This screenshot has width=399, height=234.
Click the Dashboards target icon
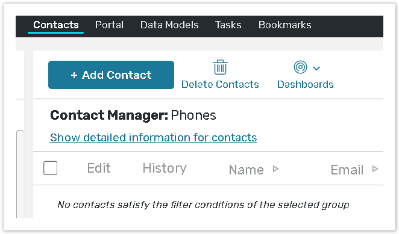click(x=300, y=67)
